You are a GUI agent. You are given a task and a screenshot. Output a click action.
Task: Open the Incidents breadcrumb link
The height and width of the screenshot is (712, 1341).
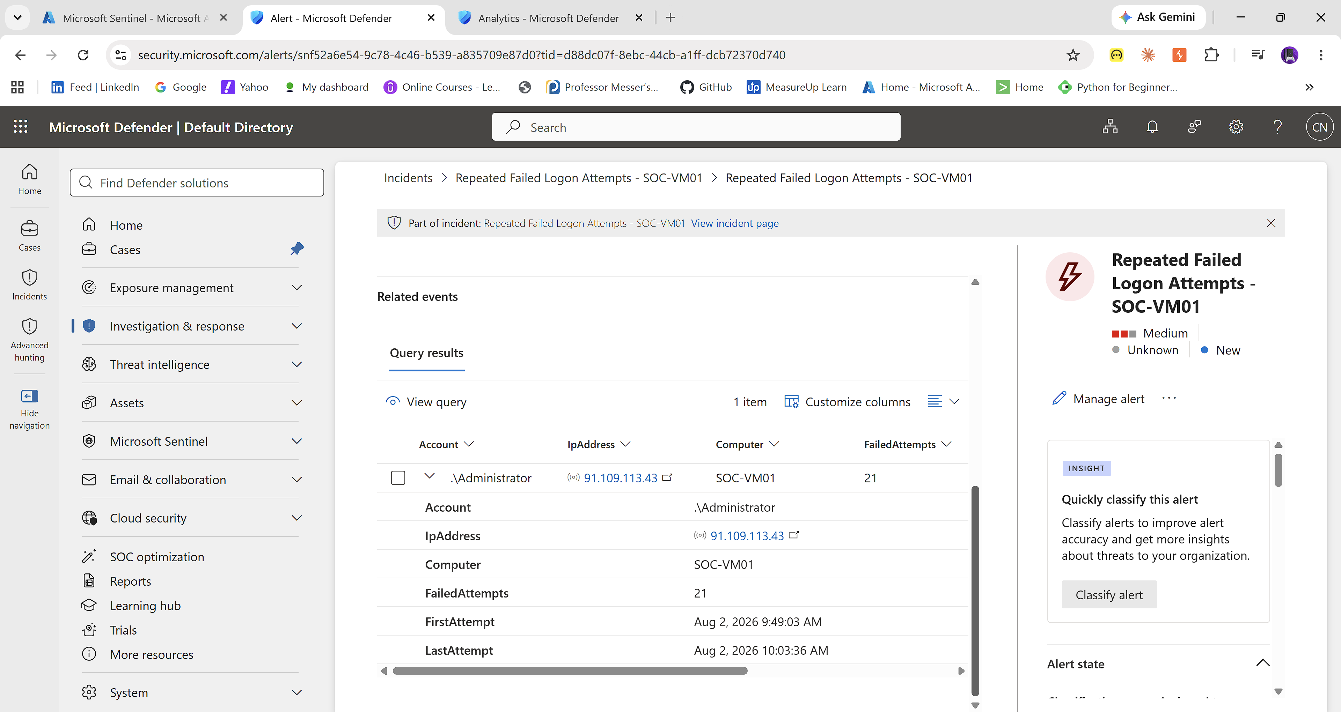408,178
